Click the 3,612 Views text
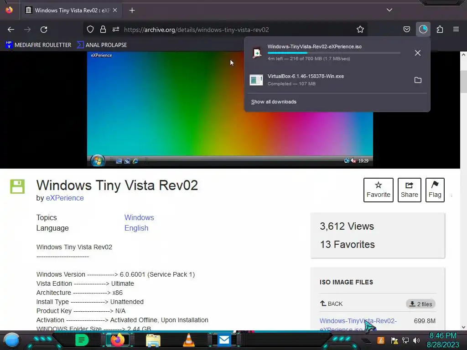This screenshot has height=350, width=467. 347,226
